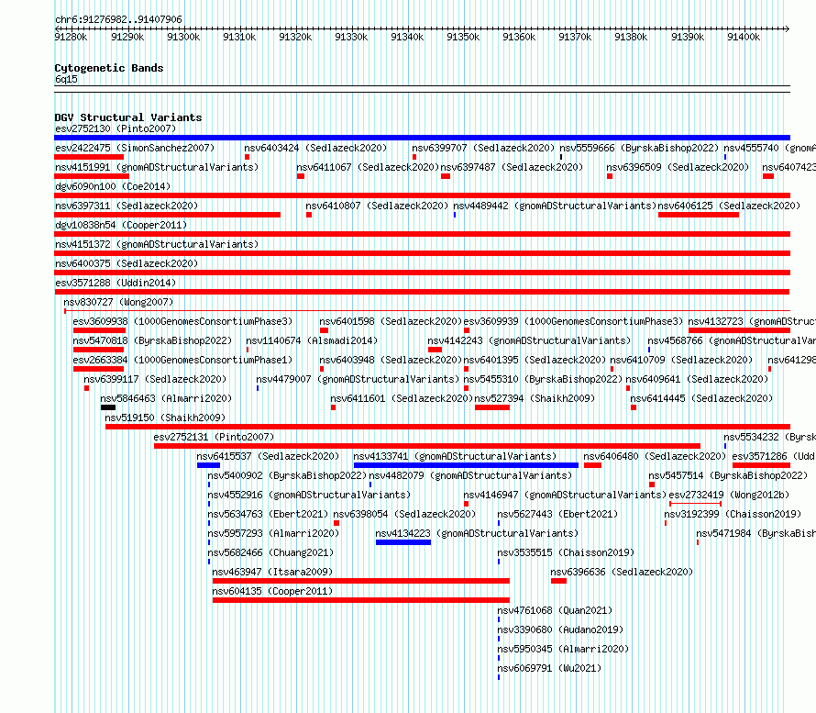Click nsv4761068 (Quan2021) label
The width and height of the screenshot is (816, 713).
555,610
